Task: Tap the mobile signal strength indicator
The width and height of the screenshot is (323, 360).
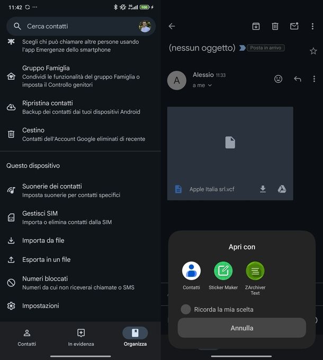Action: [133, 7]
